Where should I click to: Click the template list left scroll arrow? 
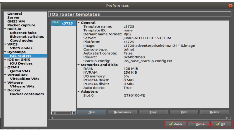tap(53, 113)
